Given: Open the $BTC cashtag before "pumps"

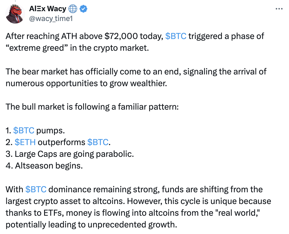Looking at the screenshot, I should [24, 130].
